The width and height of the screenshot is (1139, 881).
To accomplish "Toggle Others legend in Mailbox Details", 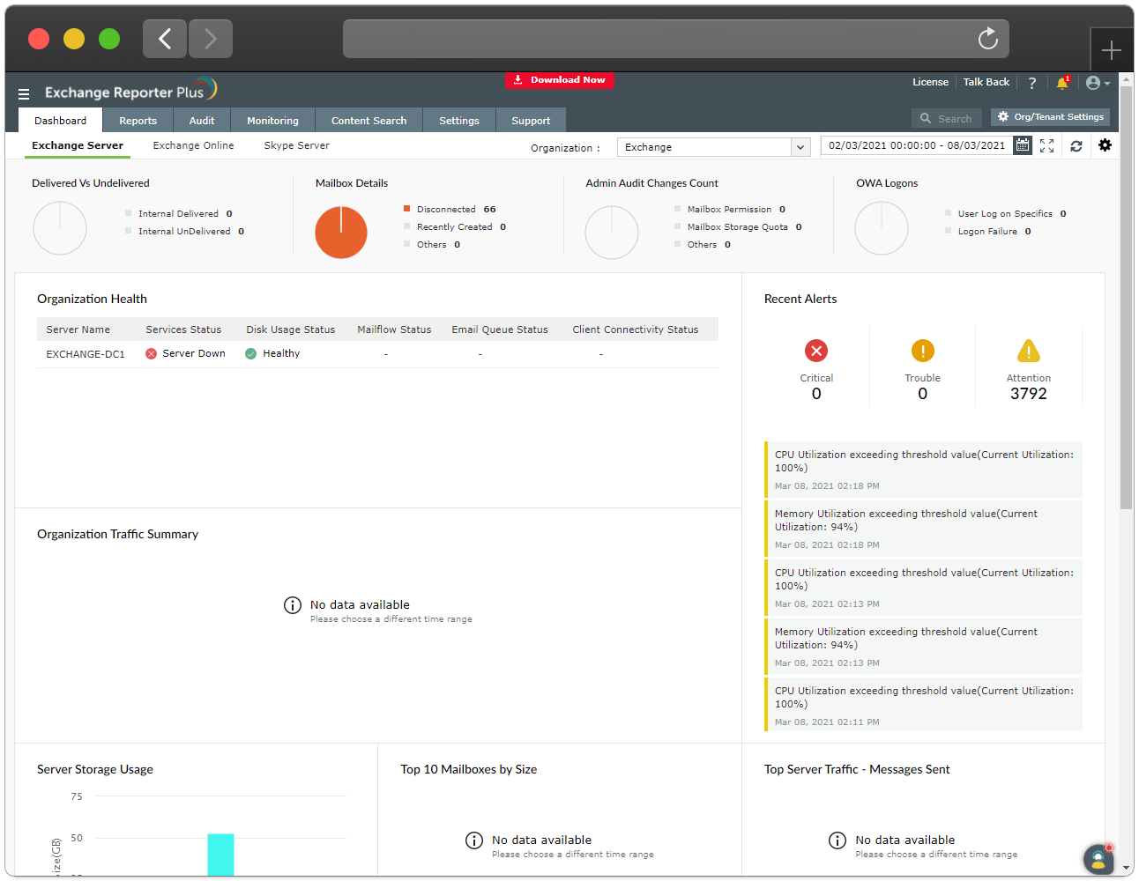I will 432,245.
